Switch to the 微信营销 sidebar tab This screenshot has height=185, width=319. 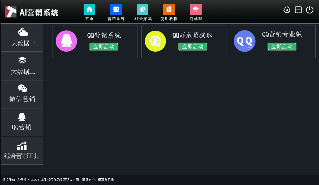tap(22, 94)
